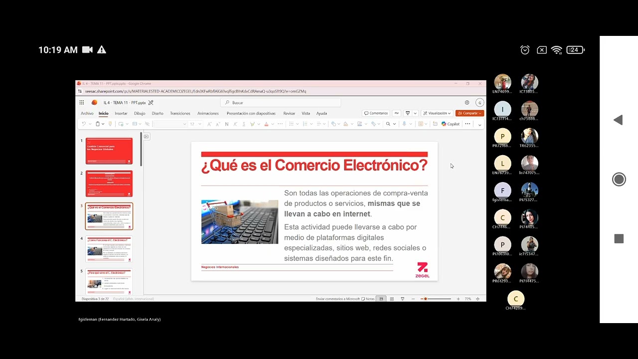The height and width of the screenshot is (359, 638).
Task: Click the PowerPoint logo icon
Action: (x=94, y=102)
